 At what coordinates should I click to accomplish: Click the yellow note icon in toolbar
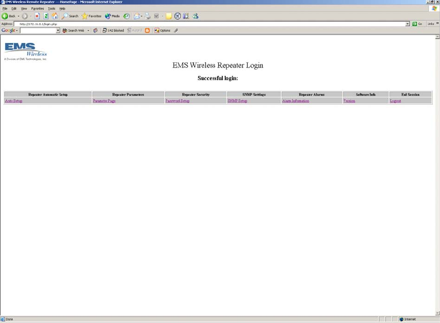[x=169, y=16]
